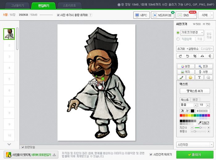Image resolution: width=216 pixels, height=160 pixels.
Task: Click the 자간 letter-spacing slider handle
Action: [x=200, y=128]
